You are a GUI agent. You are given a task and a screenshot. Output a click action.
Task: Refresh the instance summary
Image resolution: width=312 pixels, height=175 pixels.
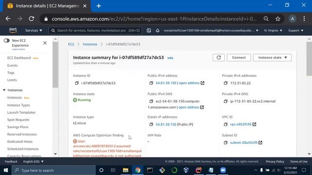click(x=218, y=57)
